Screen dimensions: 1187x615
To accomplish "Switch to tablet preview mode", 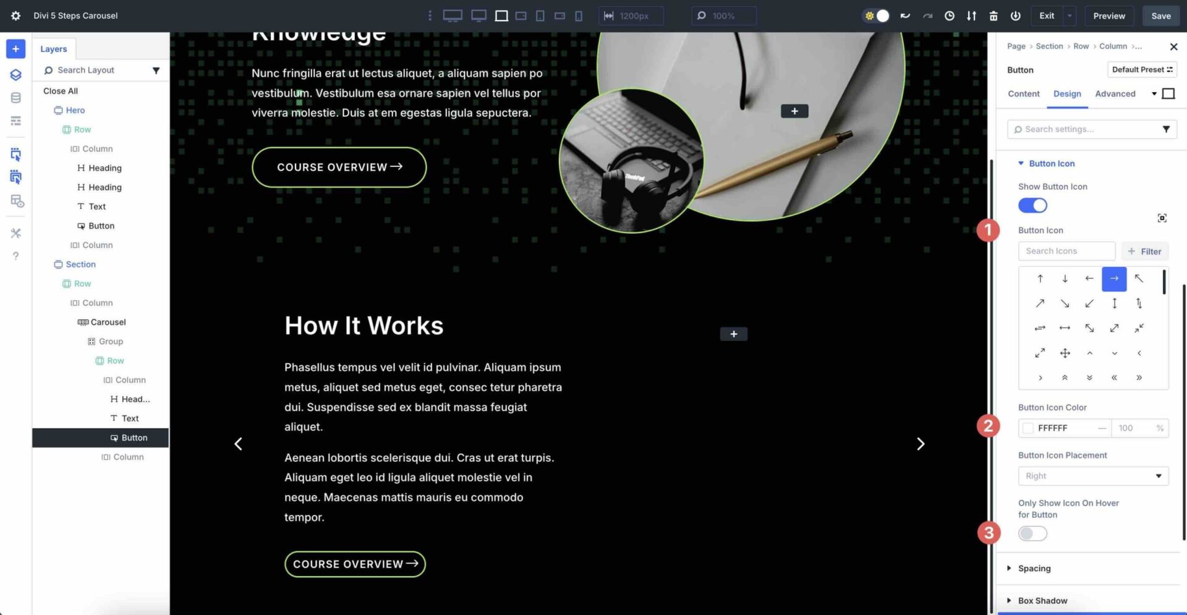I will coord(540,15).
